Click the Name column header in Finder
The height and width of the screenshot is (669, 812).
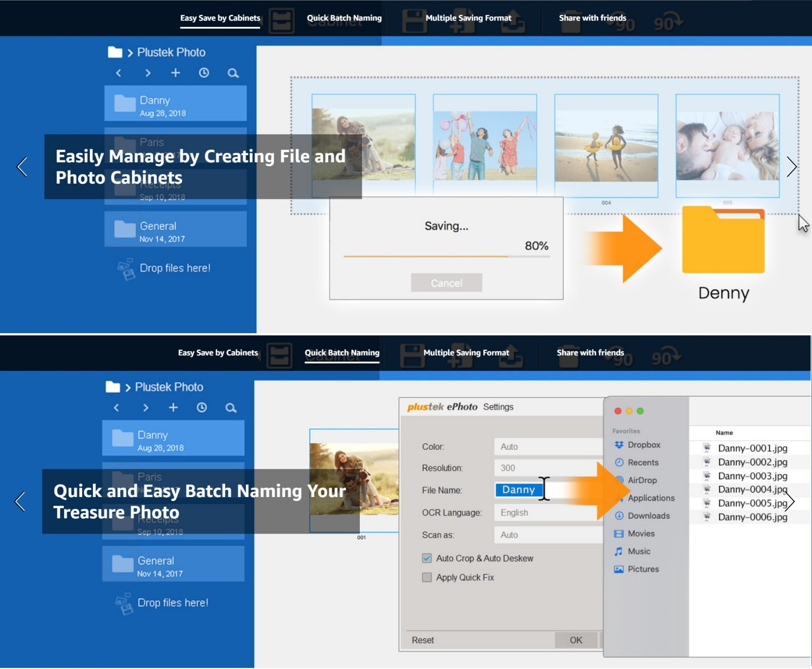point(724,433)
